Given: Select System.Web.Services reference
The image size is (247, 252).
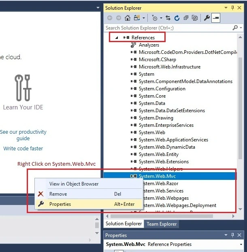Looking at the screenshot, I should [163, 191].
